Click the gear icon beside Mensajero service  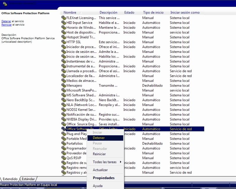coord(63,85)
